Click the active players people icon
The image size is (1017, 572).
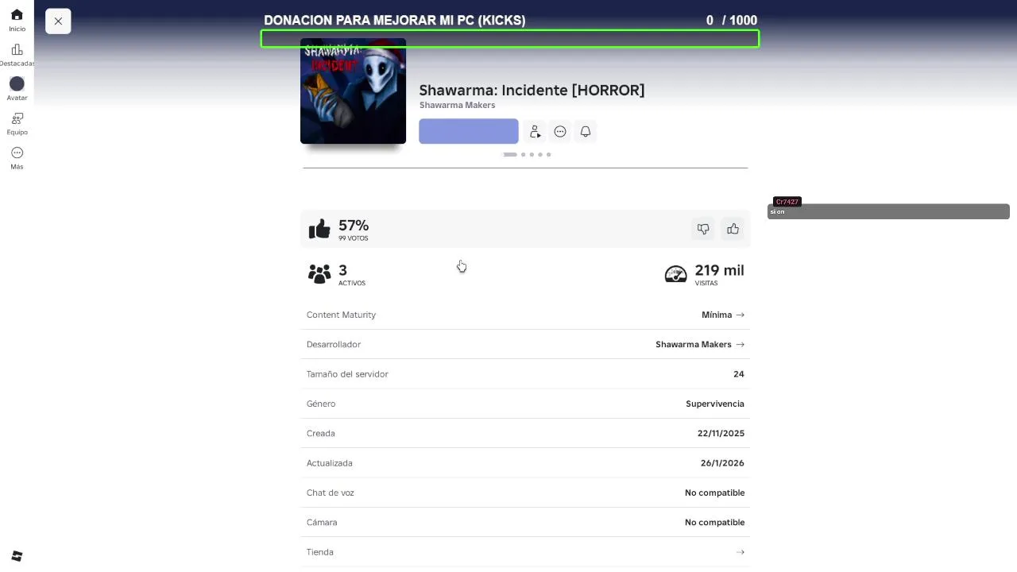click(x=319, y=274)
